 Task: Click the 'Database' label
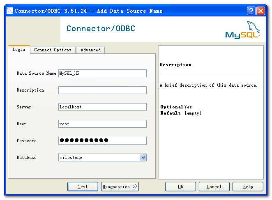pyautogui.click(x=27, y=158)
